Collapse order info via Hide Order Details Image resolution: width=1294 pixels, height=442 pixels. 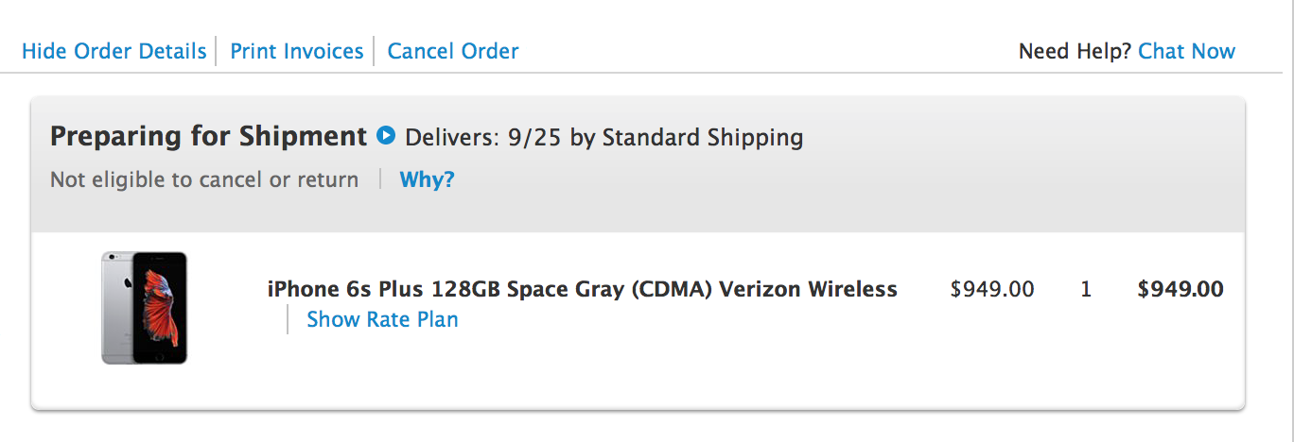tap(114, 51)
